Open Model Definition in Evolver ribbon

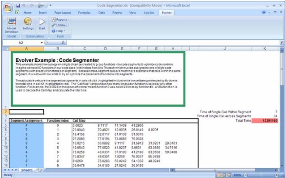[x=12, y=25]
